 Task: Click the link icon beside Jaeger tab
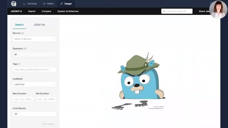61,4
